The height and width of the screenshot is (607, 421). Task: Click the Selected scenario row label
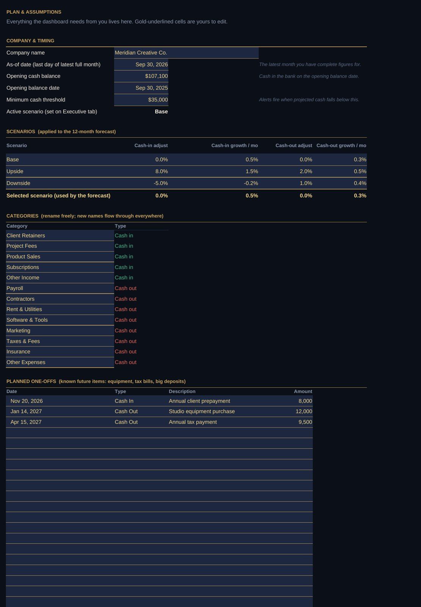tap(58, 196)
